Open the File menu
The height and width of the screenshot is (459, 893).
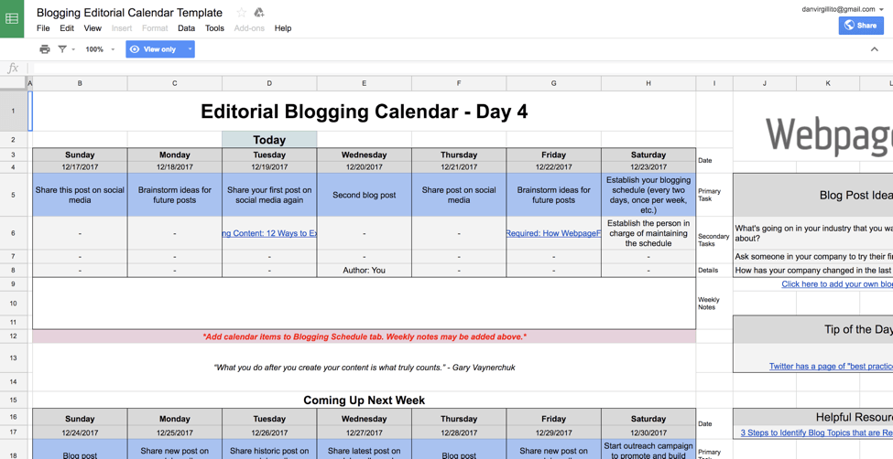pos(43,28)
